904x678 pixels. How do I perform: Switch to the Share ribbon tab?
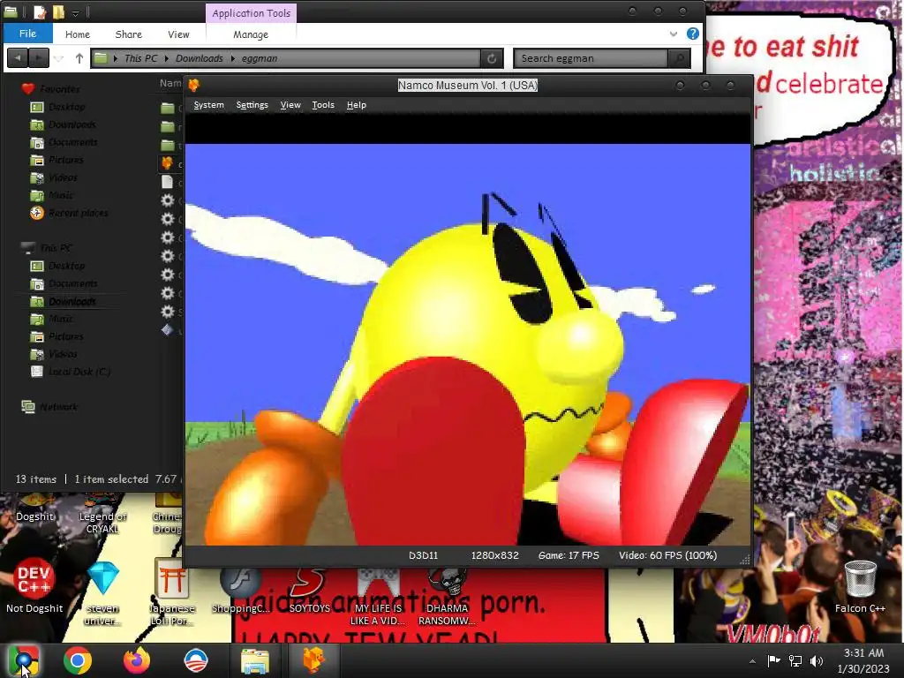(129, 34)
